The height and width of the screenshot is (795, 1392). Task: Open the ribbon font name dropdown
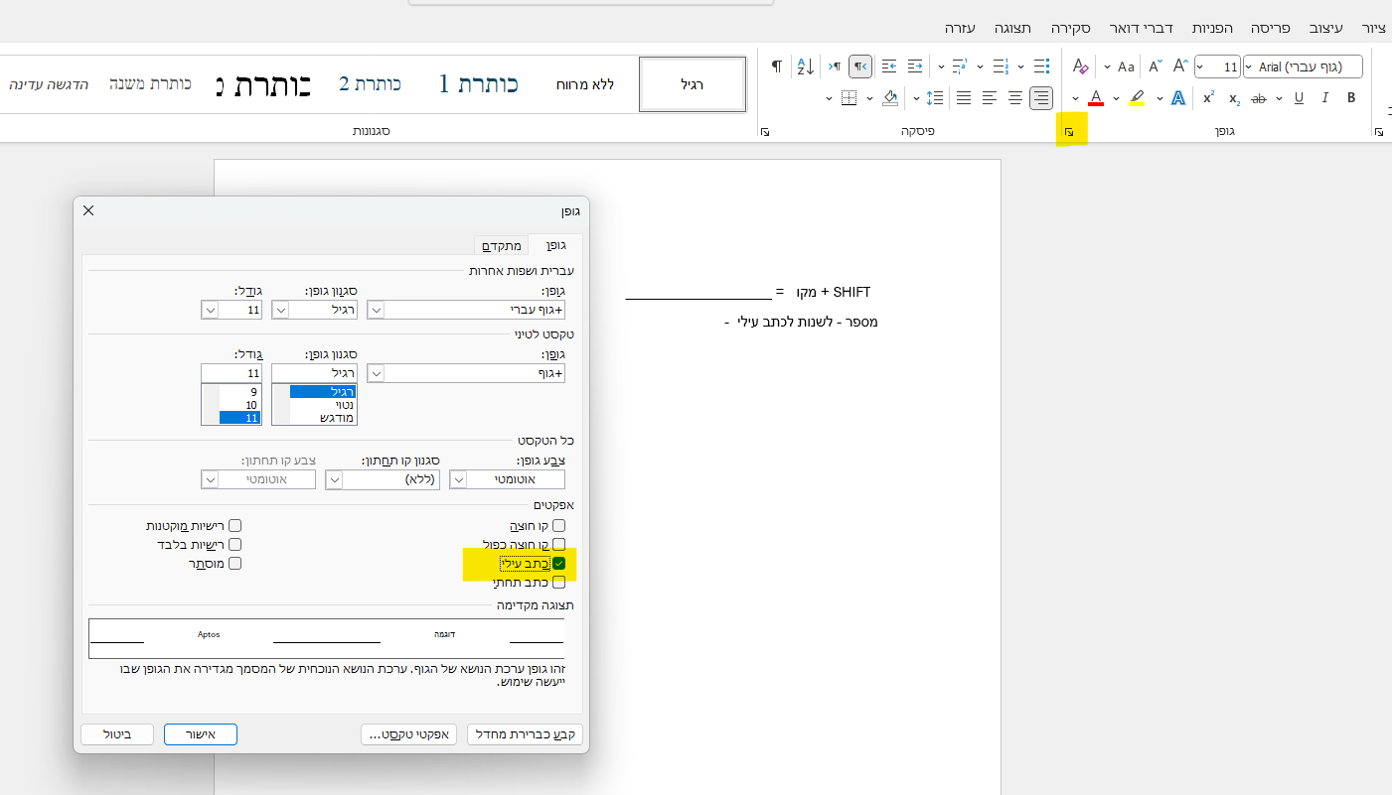click(x=1250, y=66)
